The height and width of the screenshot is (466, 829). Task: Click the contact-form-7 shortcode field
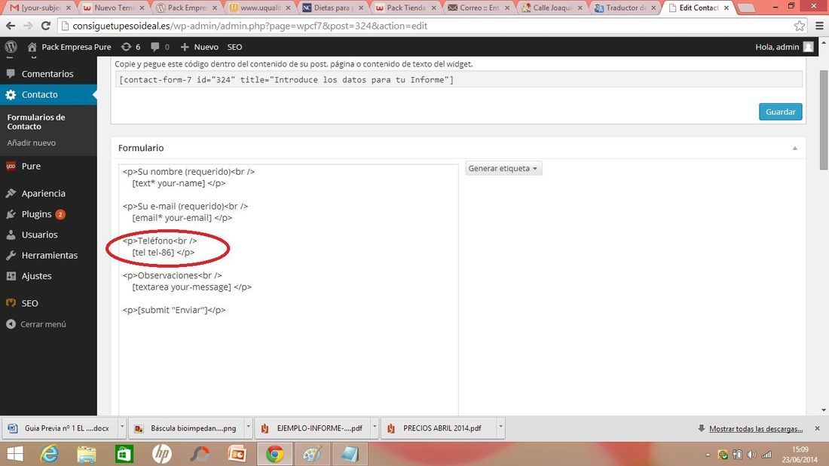pos(458,80)
